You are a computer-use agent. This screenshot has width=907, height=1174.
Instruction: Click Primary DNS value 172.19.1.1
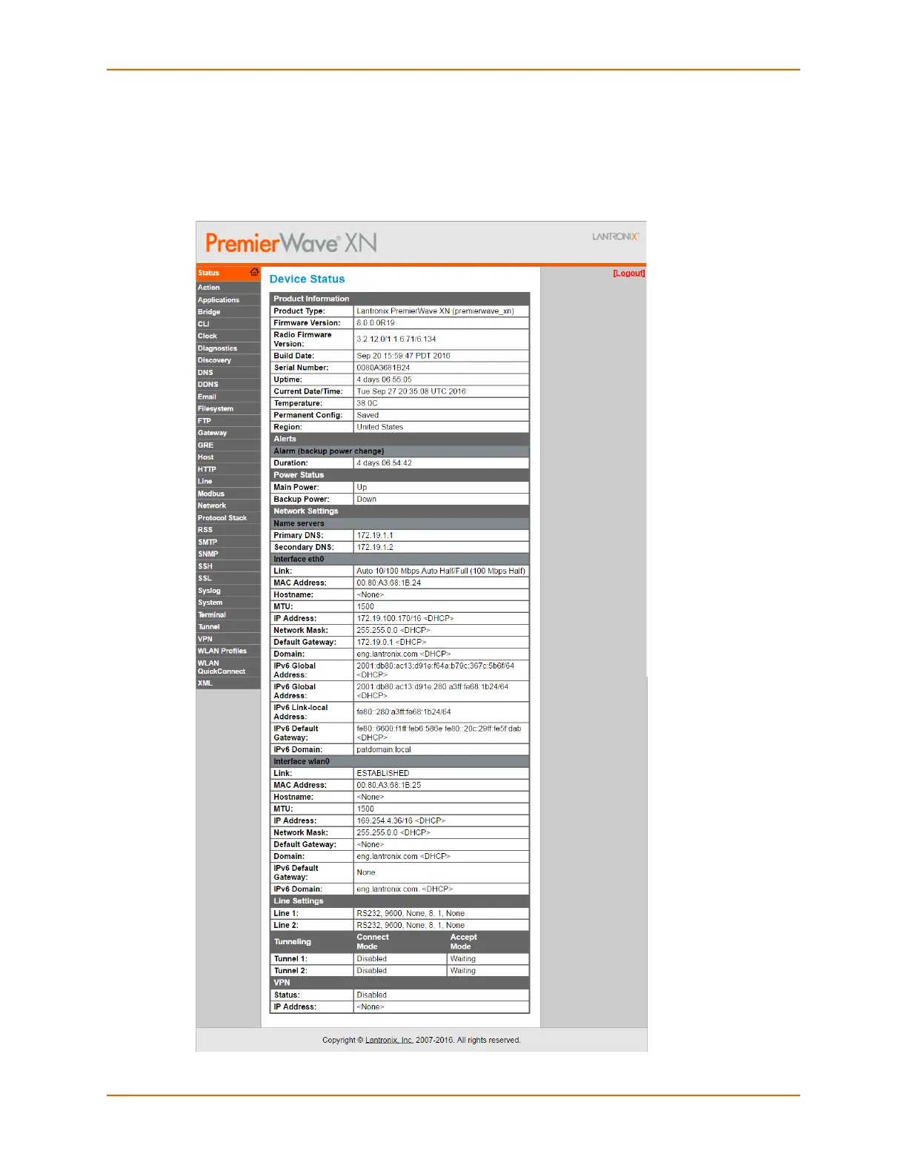375,535
